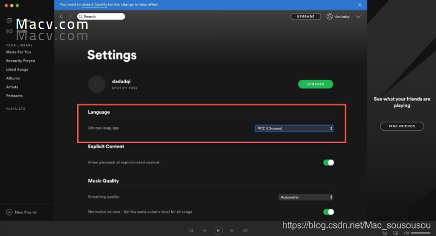Open Artists in the library
The height and width of the screenshot is (236, 436).
tap(12, 87)
